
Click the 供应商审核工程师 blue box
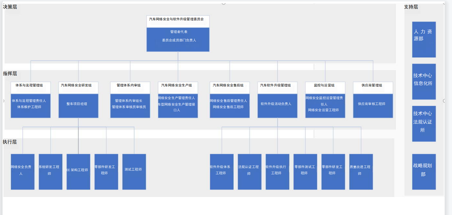point(373,106)
